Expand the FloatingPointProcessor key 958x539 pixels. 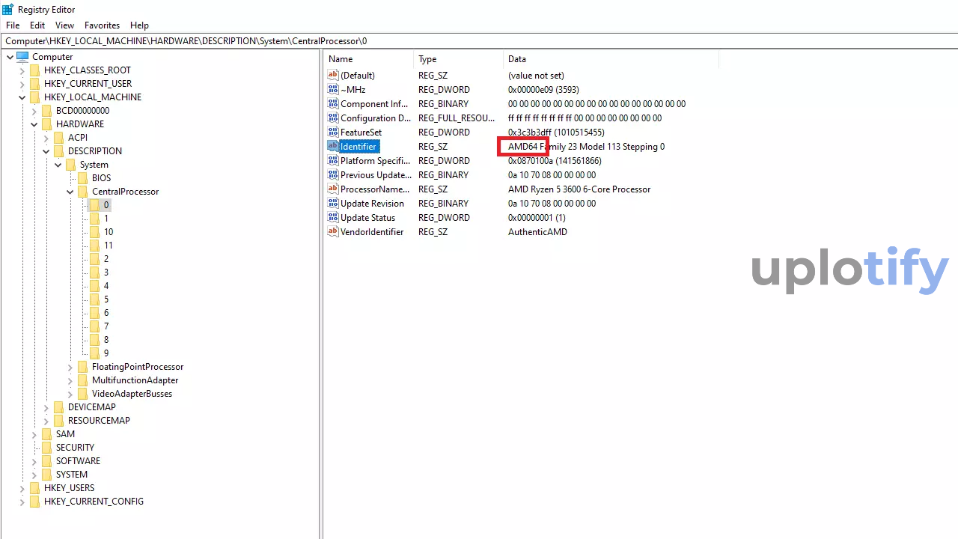pyautogui.click(x=70, y=367)
